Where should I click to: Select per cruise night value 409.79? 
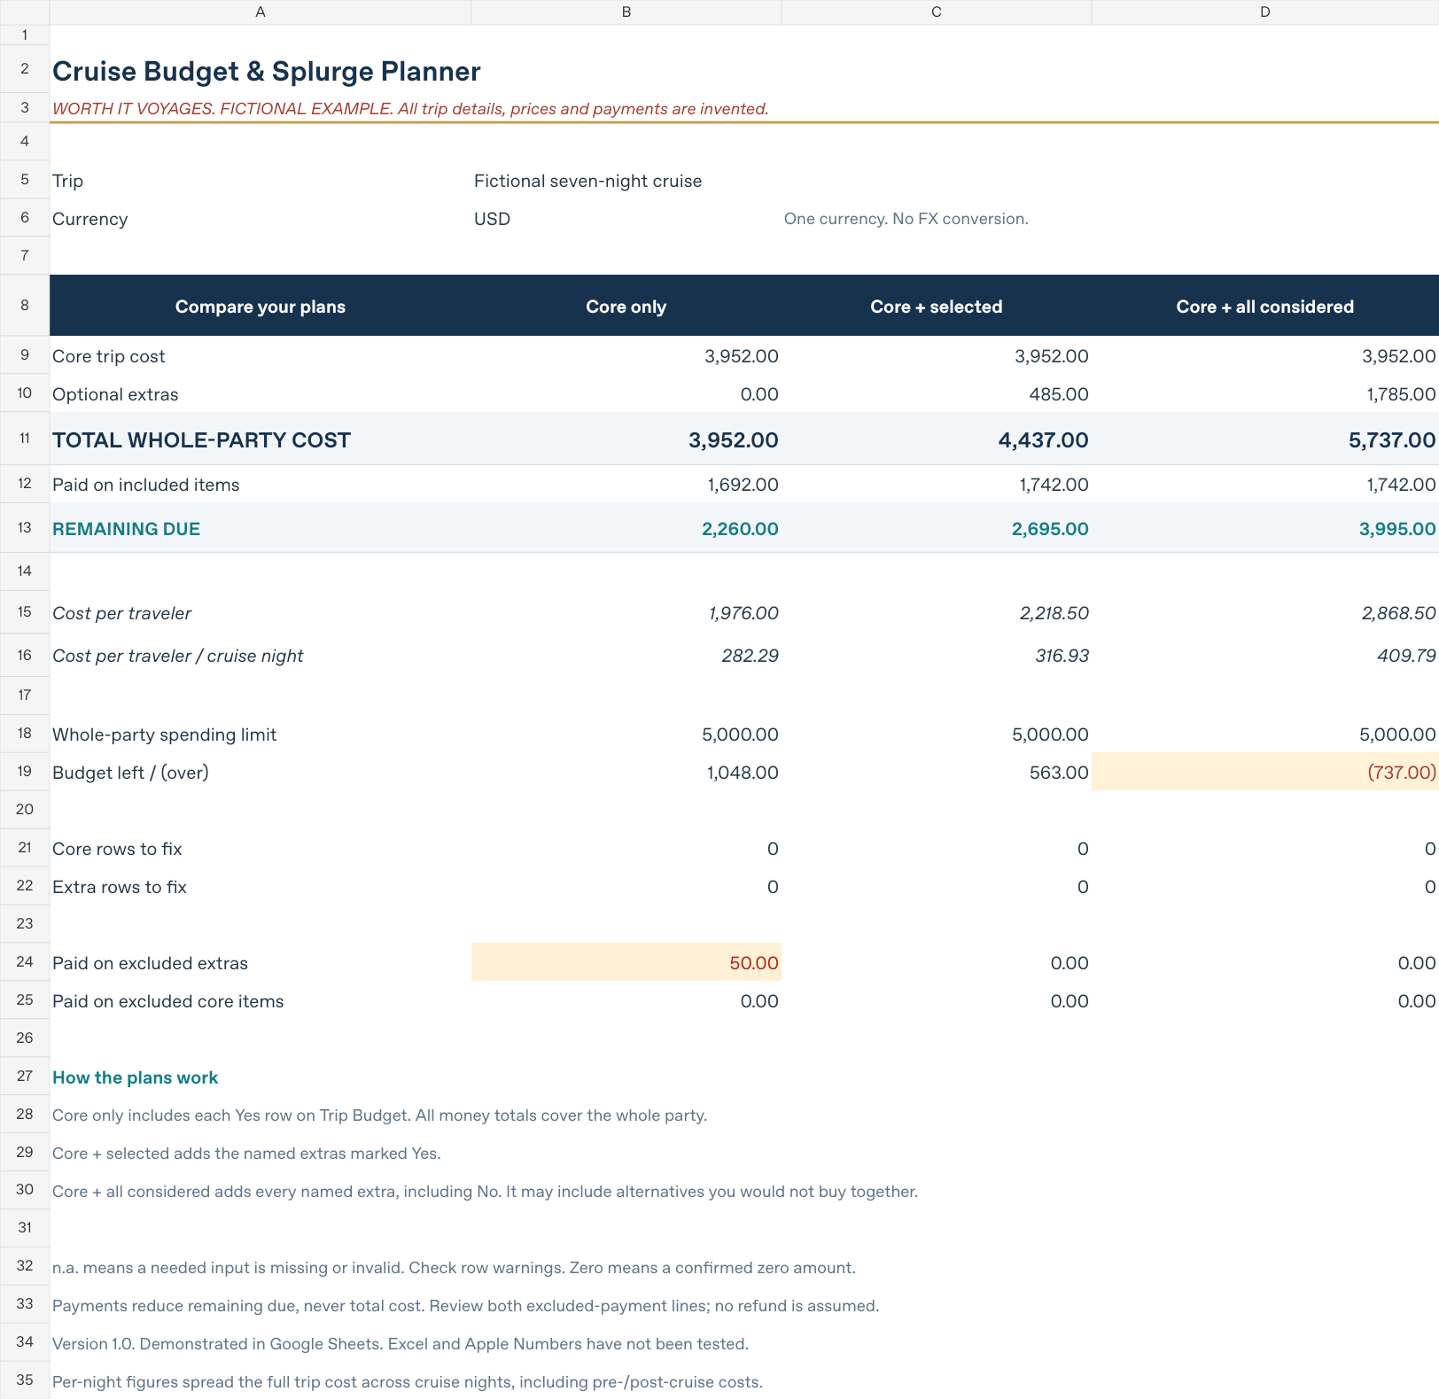click(x=1265, y=656)
